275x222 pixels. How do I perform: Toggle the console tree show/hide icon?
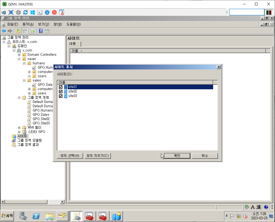click(x=25, y=31)
